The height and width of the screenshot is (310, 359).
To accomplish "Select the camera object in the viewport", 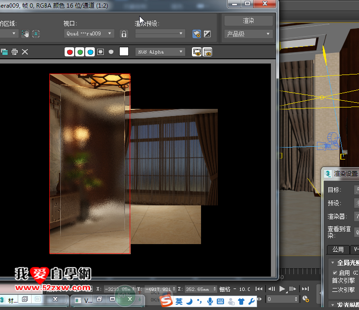I will [328, 142].
